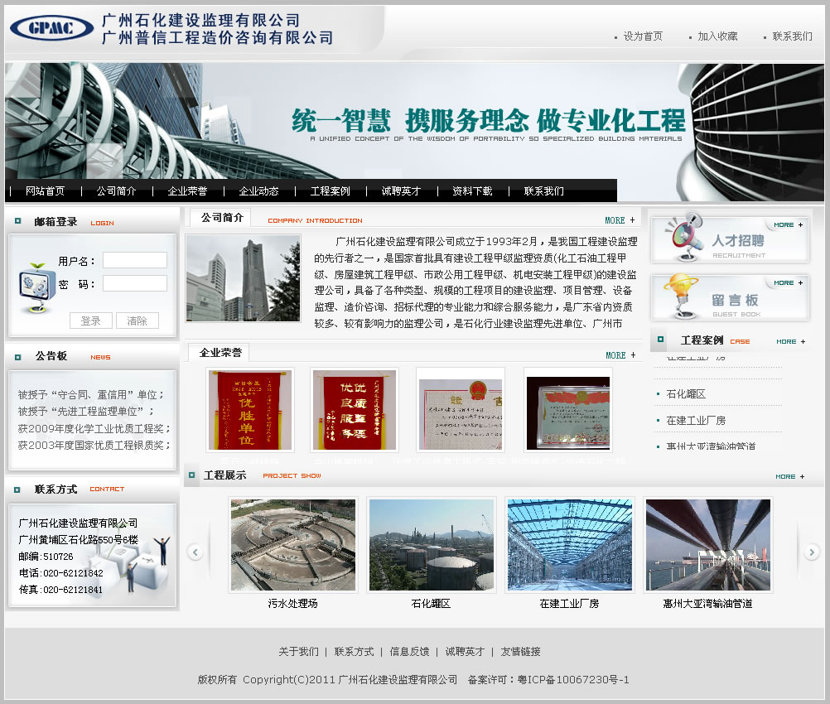Screen dimensions: 830x704
Task: Click 惠州大亚湾输油管道 in the case list
Action: coord(711,446)
